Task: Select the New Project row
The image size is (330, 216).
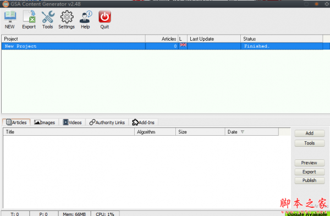Action: [x=166, y=46]
